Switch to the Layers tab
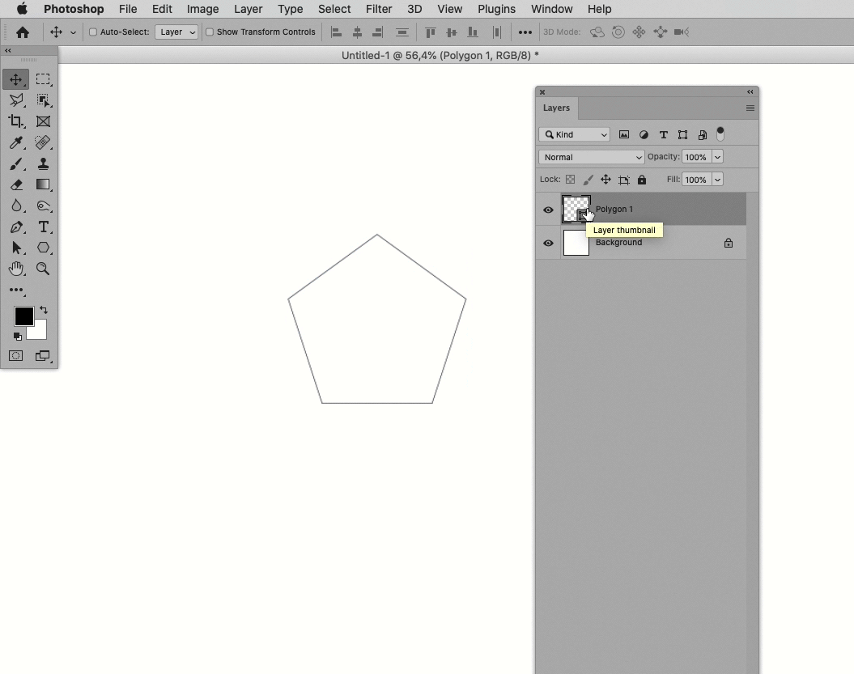The width and height of the screenshot is (854, 674). (x=556, y=108)
